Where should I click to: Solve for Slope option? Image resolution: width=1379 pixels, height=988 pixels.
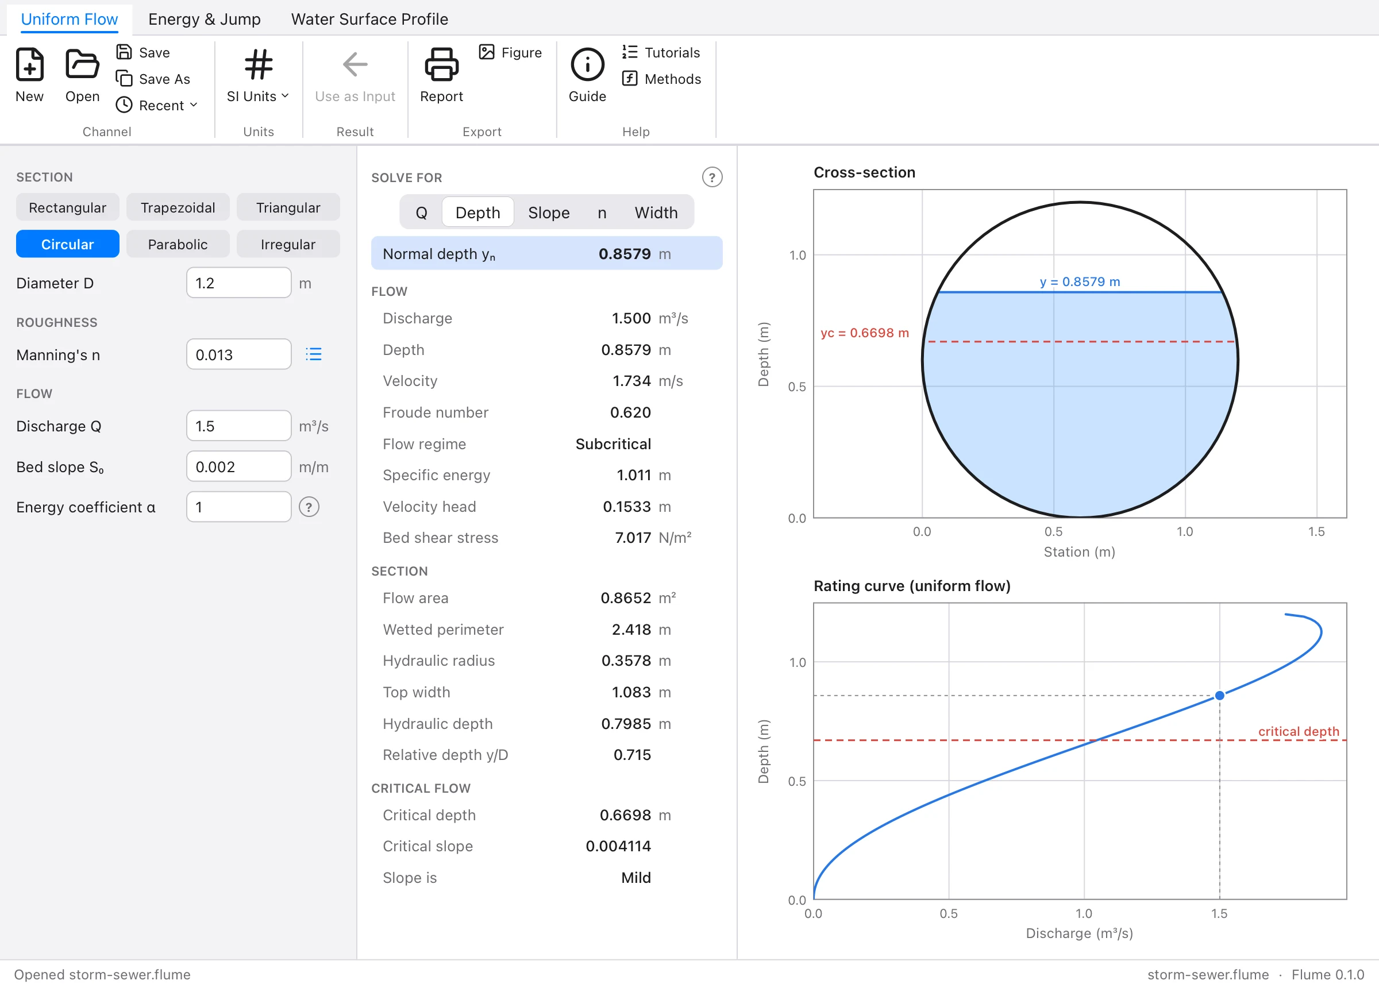[x=549, y=212]
